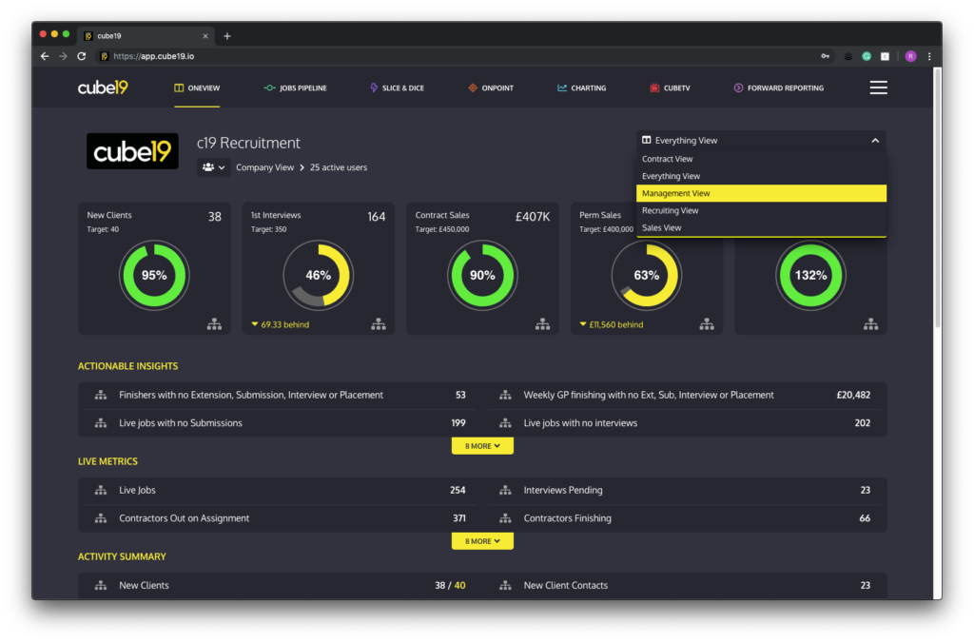Open the users group dropdown
Image resolution: width=974 pixels, height=642 pixels.
(x=213, y=167)
